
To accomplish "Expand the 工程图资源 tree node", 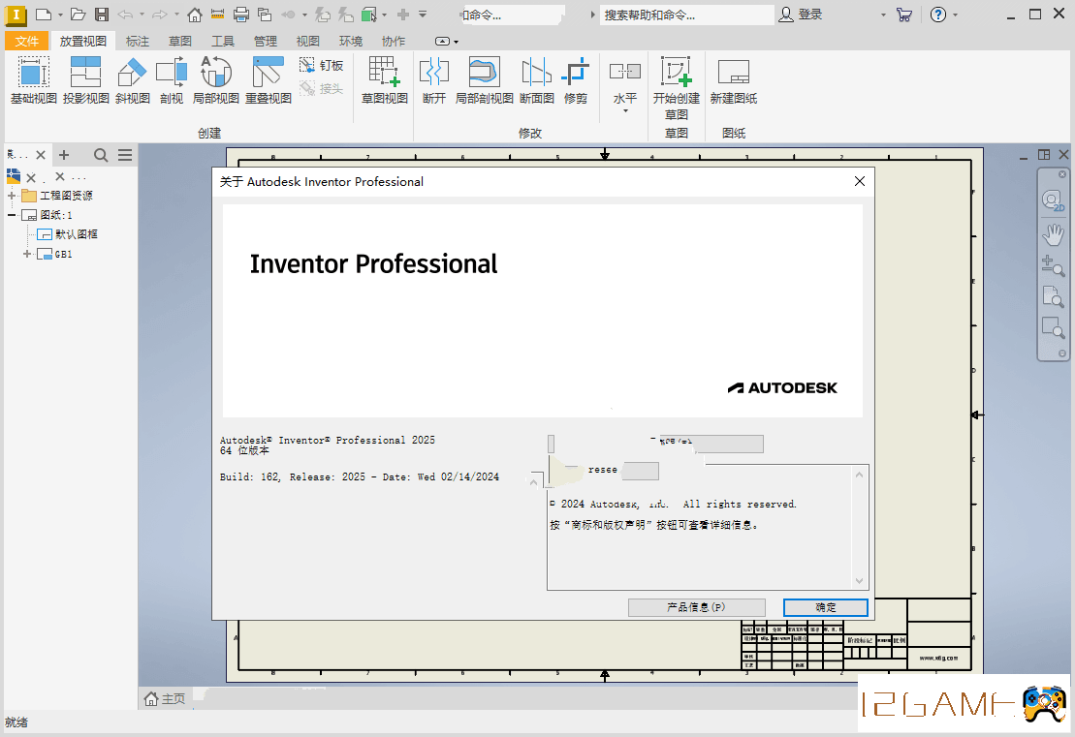I will tap(12, 196).
